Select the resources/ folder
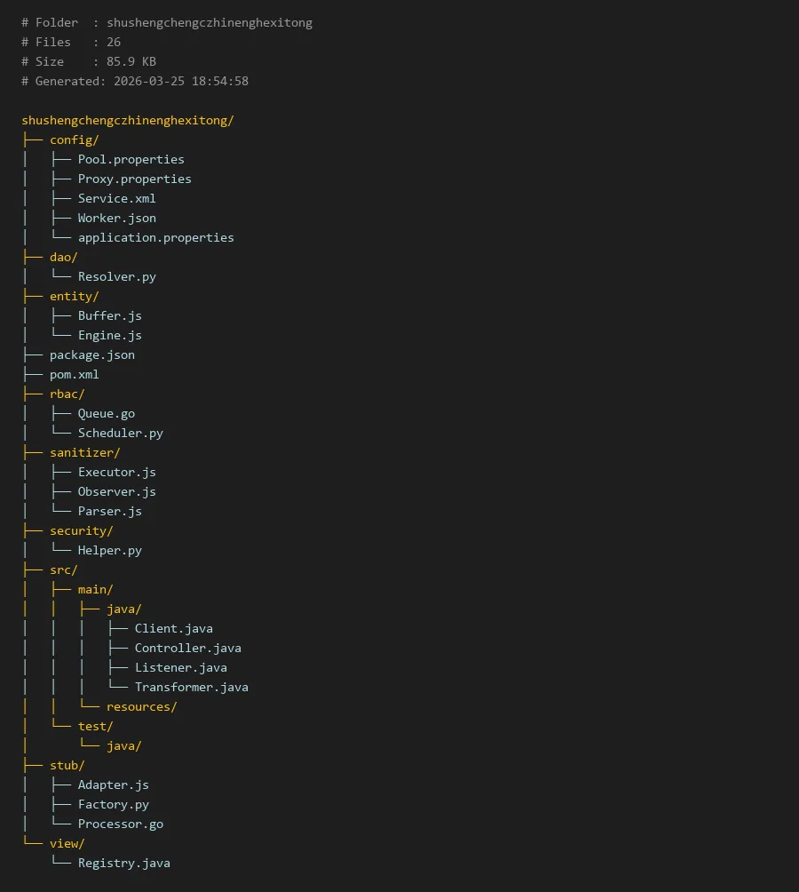This screenshot has height=892, width=799. click(x=141, y=706)
